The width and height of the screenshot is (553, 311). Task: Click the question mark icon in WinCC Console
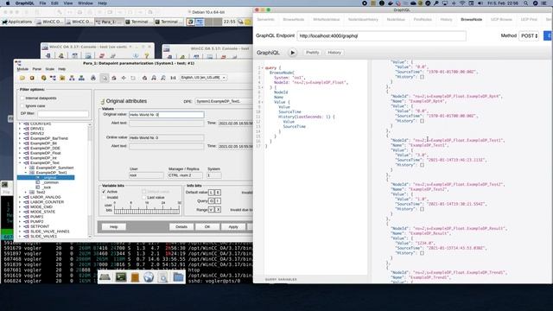point(146,55)
